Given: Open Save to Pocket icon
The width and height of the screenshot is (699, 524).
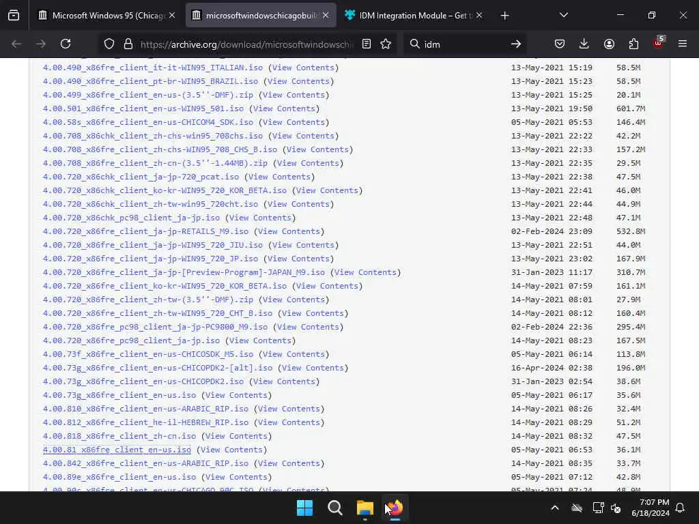Looking at the screenshot, I should point(560,44).
